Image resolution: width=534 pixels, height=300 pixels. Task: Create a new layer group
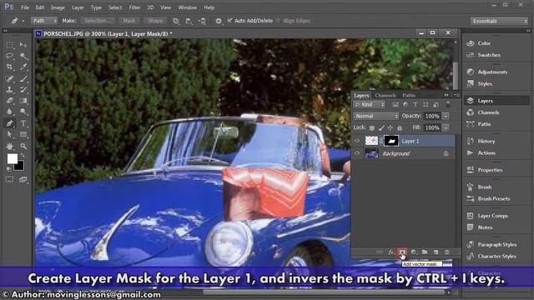425,252
